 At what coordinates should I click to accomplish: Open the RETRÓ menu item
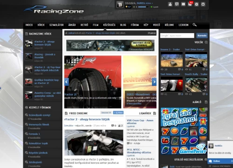click(x=84, y=25)
